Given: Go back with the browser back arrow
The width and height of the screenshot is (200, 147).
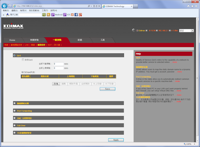Looking at the screenshot, I should (x=4, y=6).
